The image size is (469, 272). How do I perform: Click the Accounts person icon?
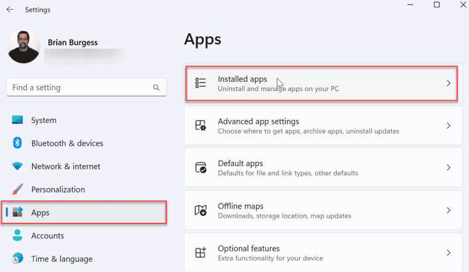pos(18,236)
